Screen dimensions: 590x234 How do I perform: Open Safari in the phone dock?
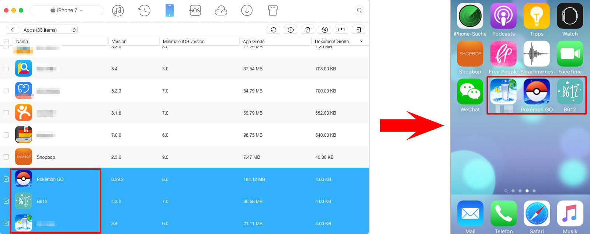(x=537, y=213)
